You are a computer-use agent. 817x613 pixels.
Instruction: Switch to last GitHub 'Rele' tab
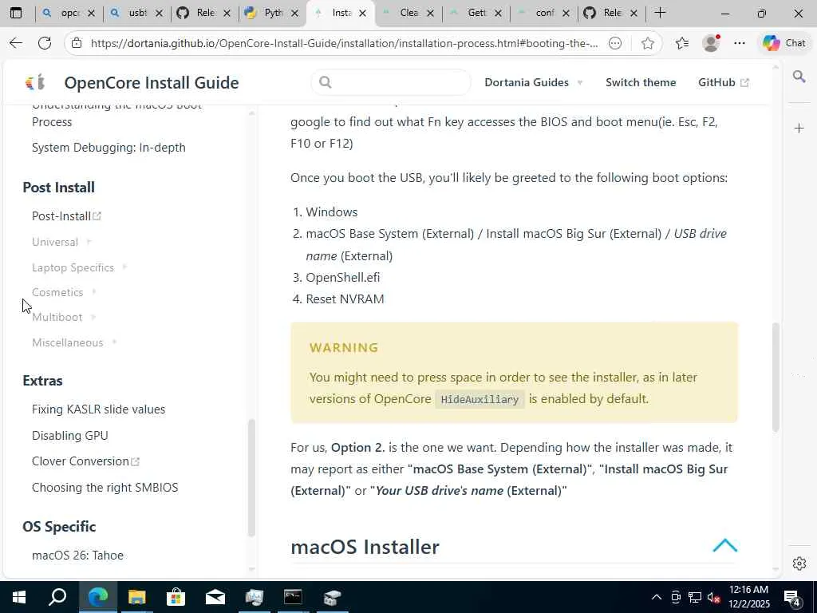(611, 13)
